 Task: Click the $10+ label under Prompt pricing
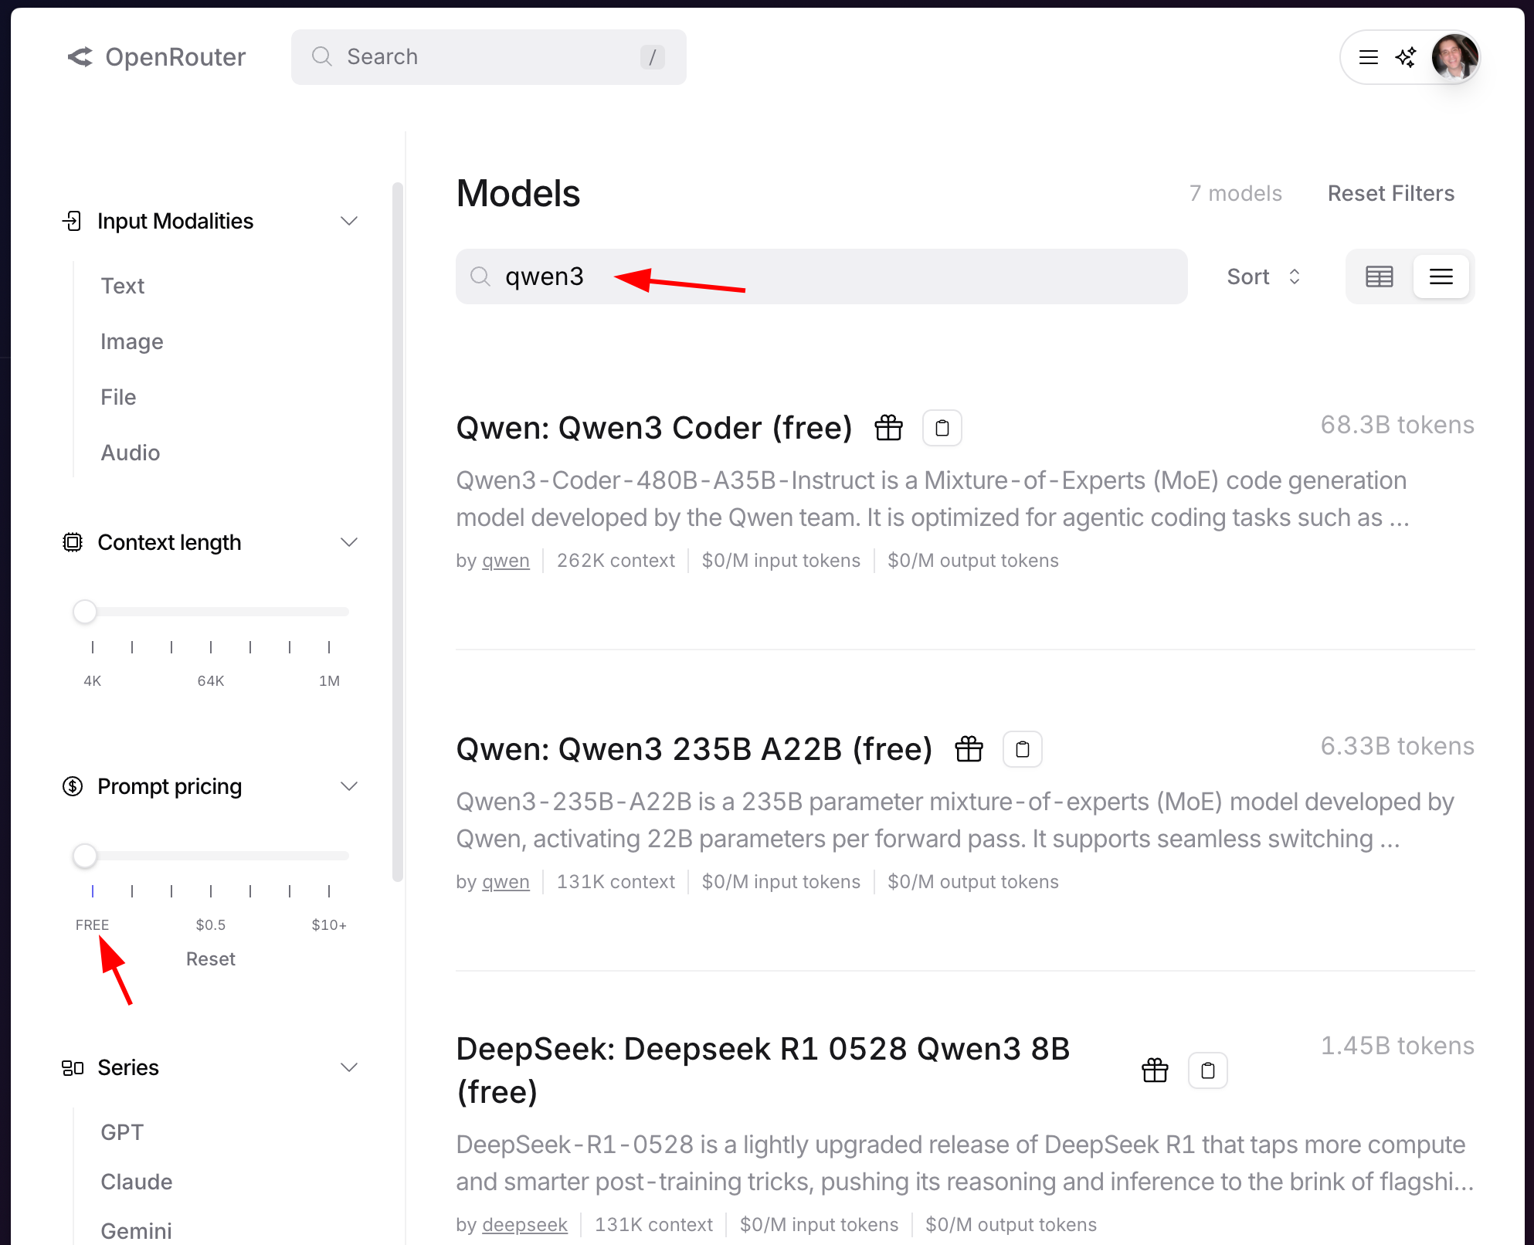[x=329, y=924]
